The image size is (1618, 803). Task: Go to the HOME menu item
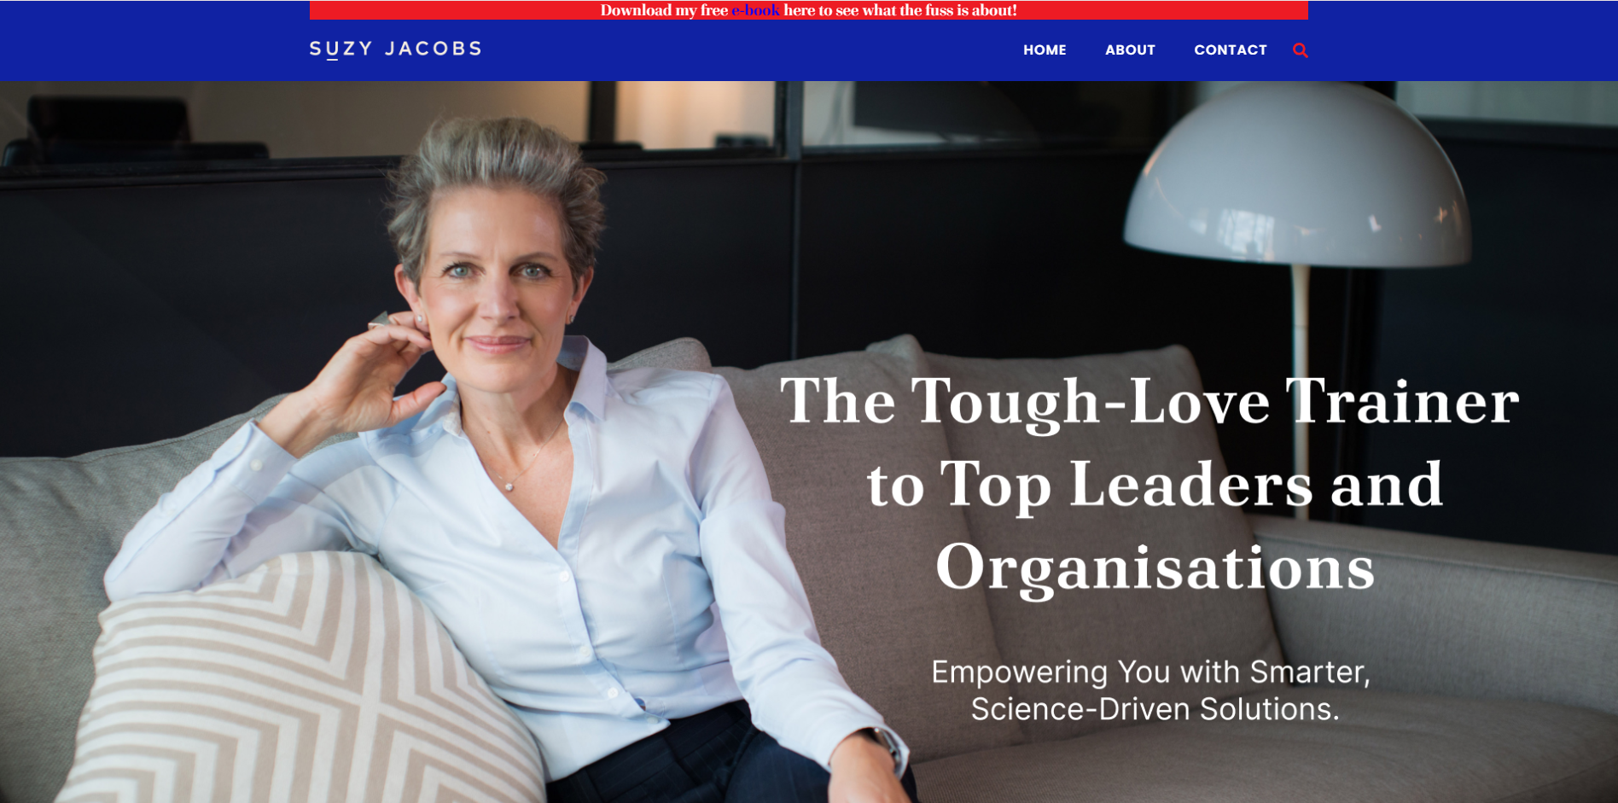1045,50
